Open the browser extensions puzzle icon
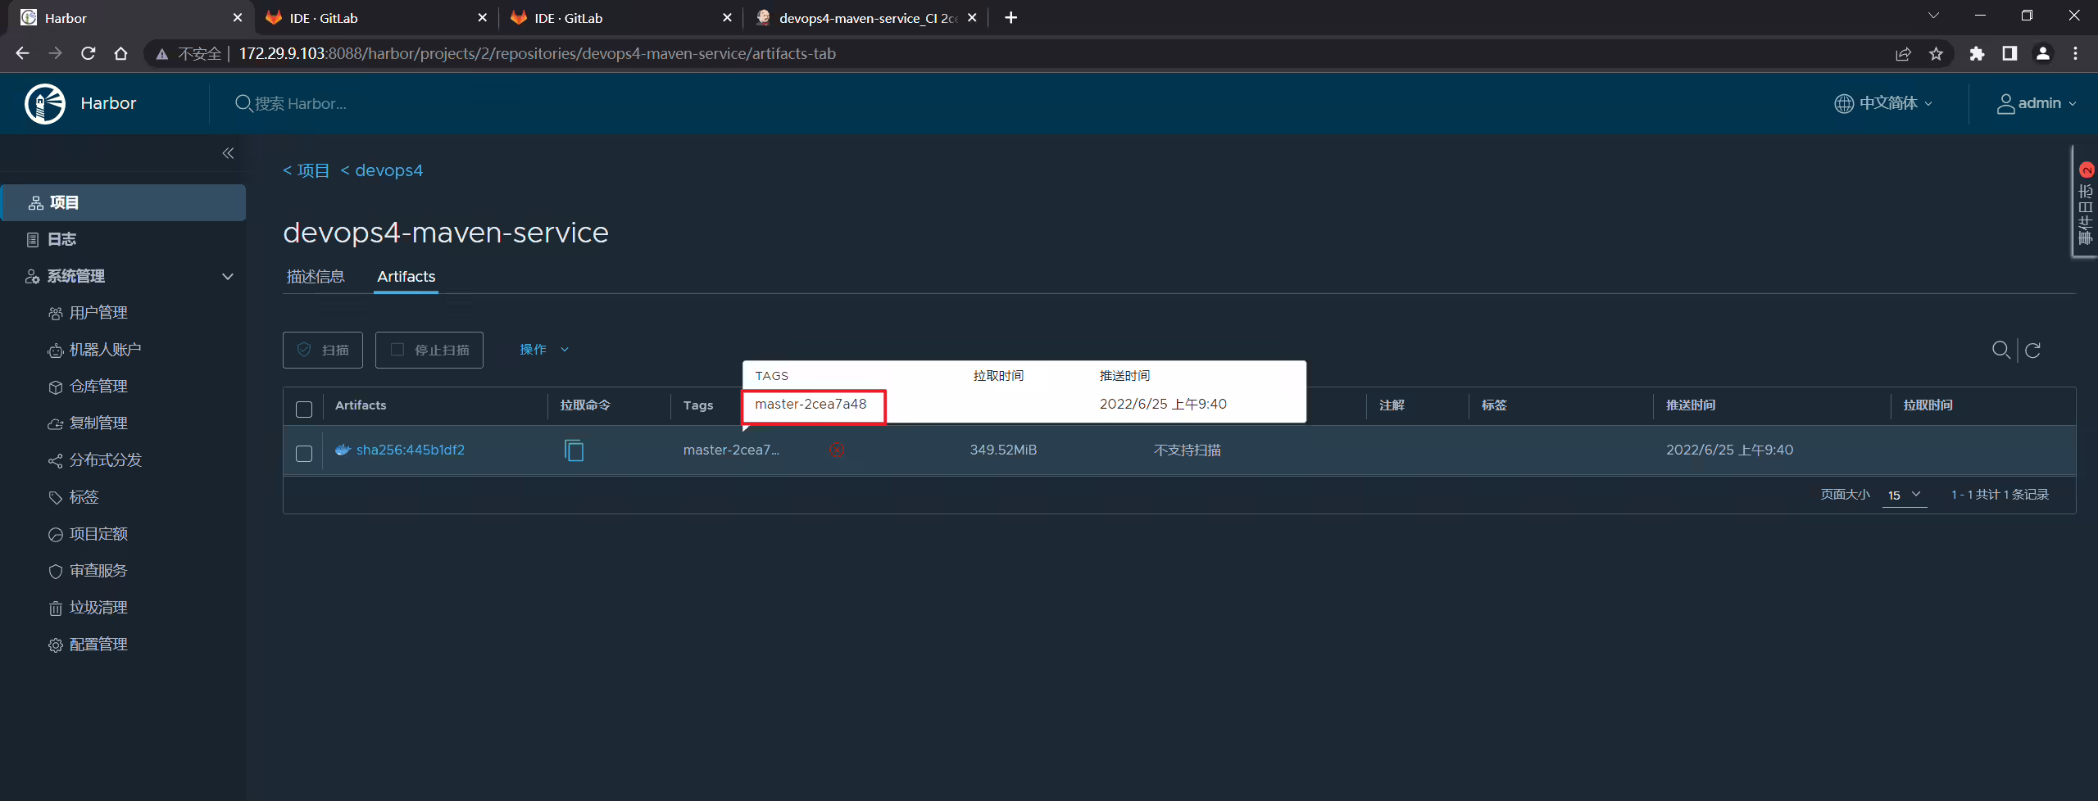Viewport: 2098px width, 801px height. [1977, 54]
